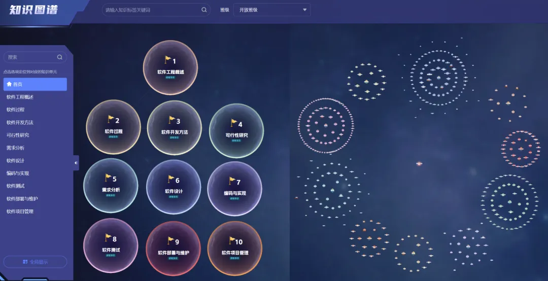
Task: Open bubble 6 软件设计
Action: pyautogui.click(x=174, y=187)
